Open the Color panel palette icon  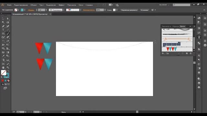tap(199, 18)
